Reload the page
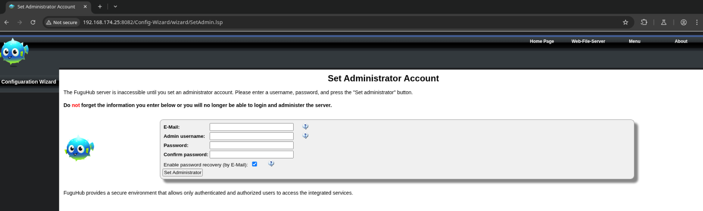 tap(33, 23)
